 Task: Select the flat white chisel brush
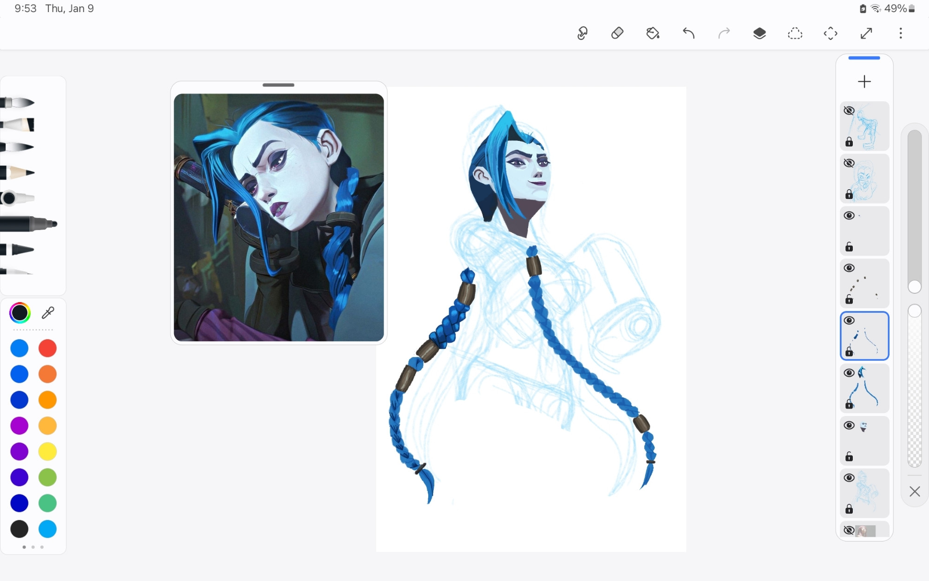coord(18,125)
